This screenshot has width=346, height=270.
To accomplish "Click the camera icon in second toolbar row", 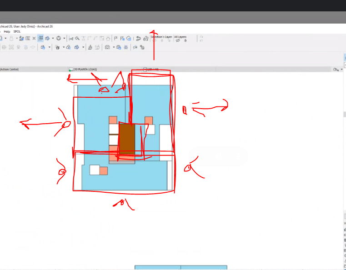I will pos(107,47).
